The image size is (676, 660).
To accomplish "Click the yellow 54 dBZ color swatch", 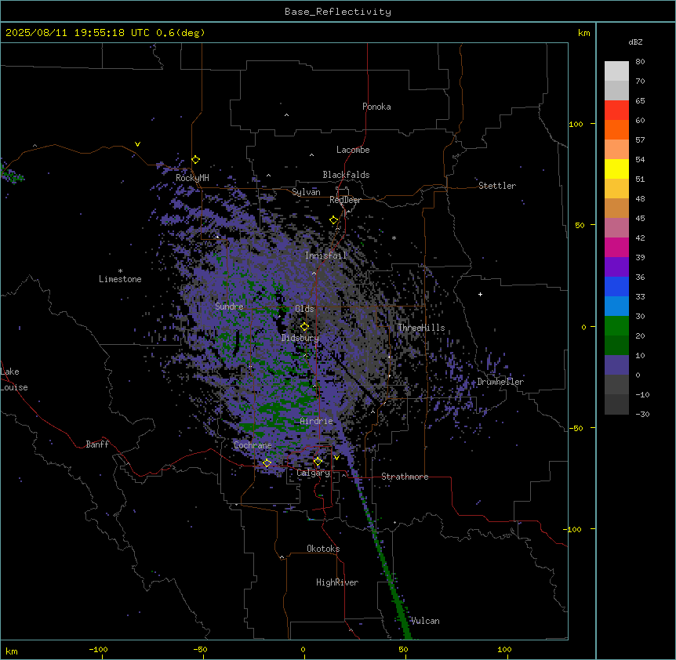I will click(616, 169).
